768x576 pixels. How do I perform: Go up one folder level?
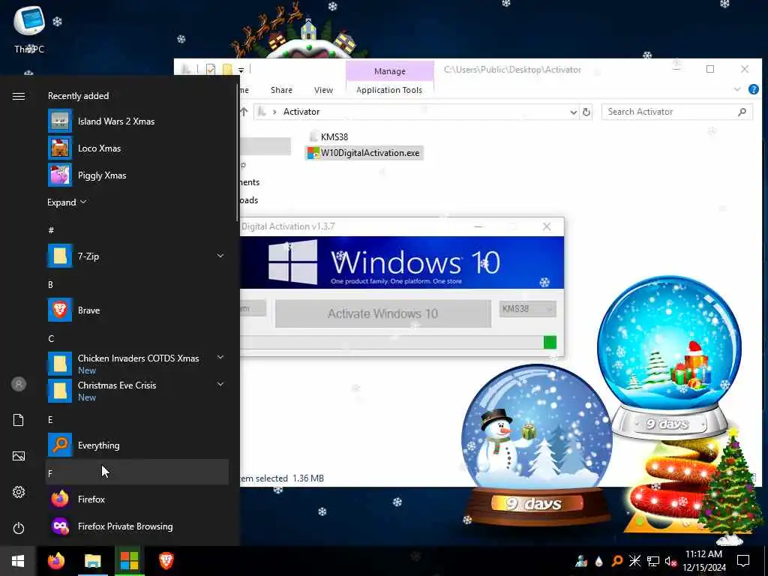[x=244, y=112]
